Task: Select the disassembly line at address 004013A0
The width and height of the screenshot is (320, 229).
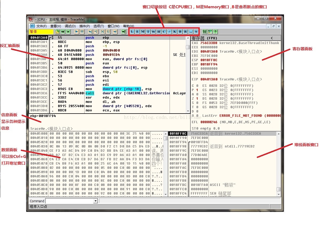Action: coord(107,38)
